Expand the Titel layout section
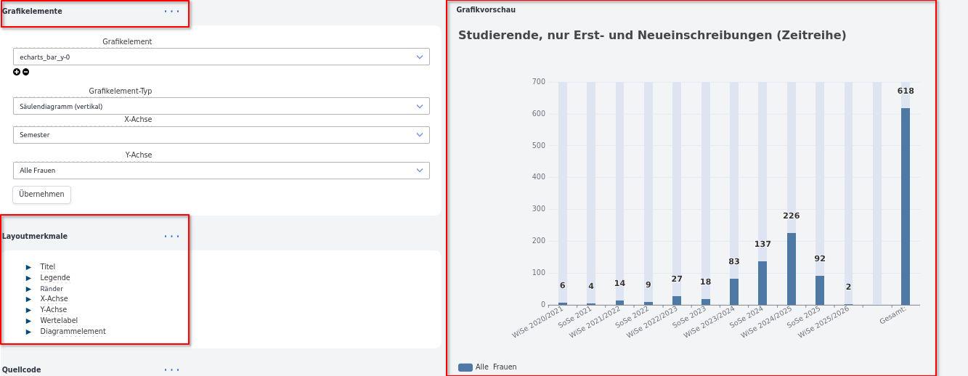 pyautogui.click(x=47, y=267)
